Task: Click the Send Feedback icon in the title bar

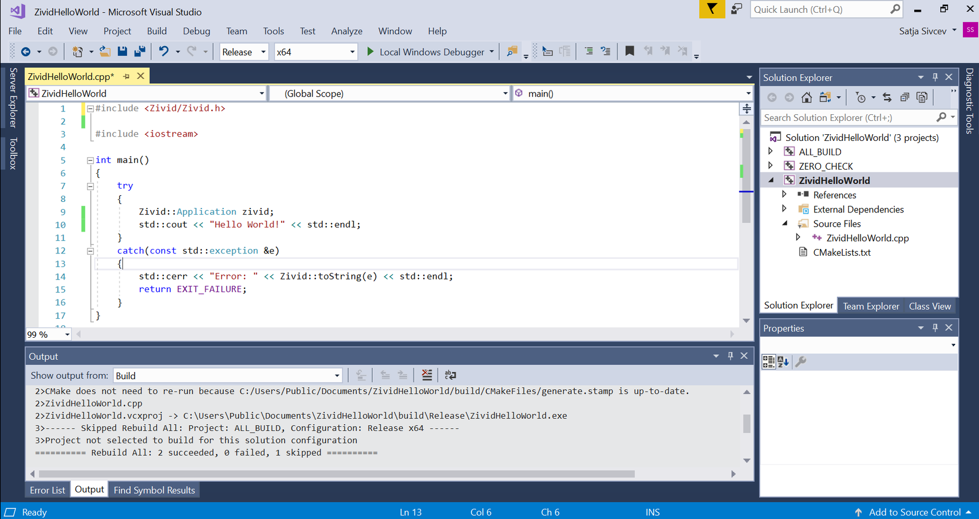Action: 736,9
